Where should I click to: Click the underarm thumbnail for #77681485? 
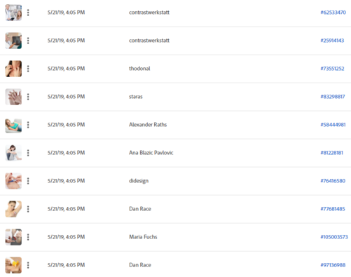[13, 209]
